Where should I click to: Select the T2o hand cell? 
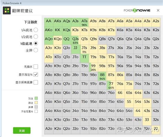point(85,130)
